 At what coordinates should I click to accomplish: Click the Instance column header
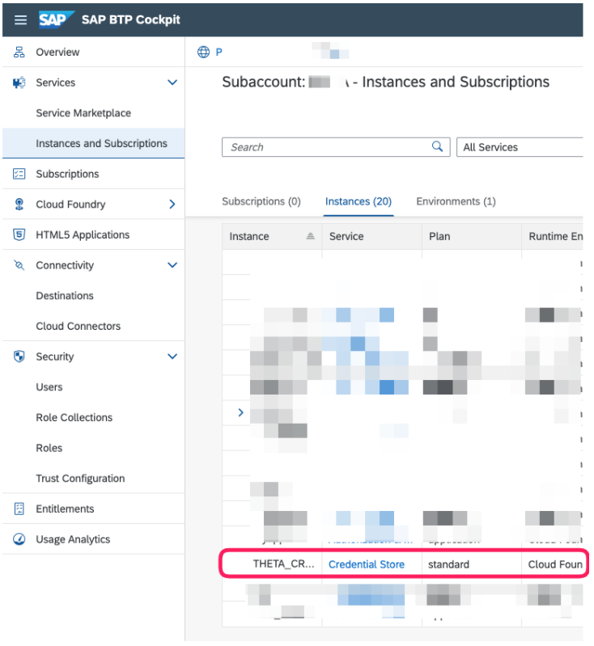pyautogui.click(x=272, y=236)
